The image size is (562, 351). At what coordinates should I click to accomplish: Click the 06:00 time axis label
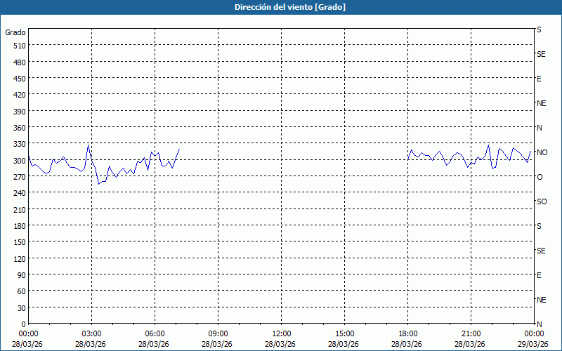(x=155, y=334)
